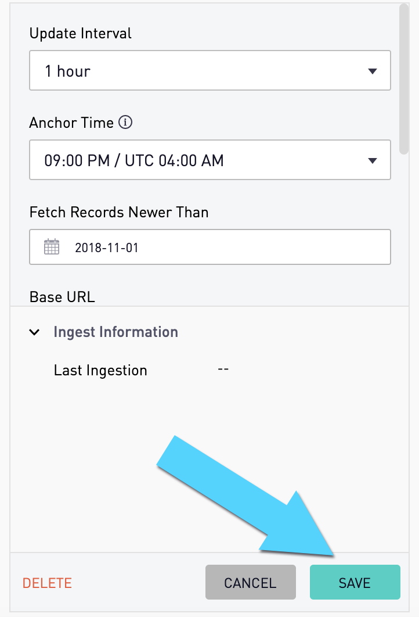The height and width of the screenshot is (617, 419).
Task: Click the Anchor Time dropdown arrow
Action: coord(372,160)
